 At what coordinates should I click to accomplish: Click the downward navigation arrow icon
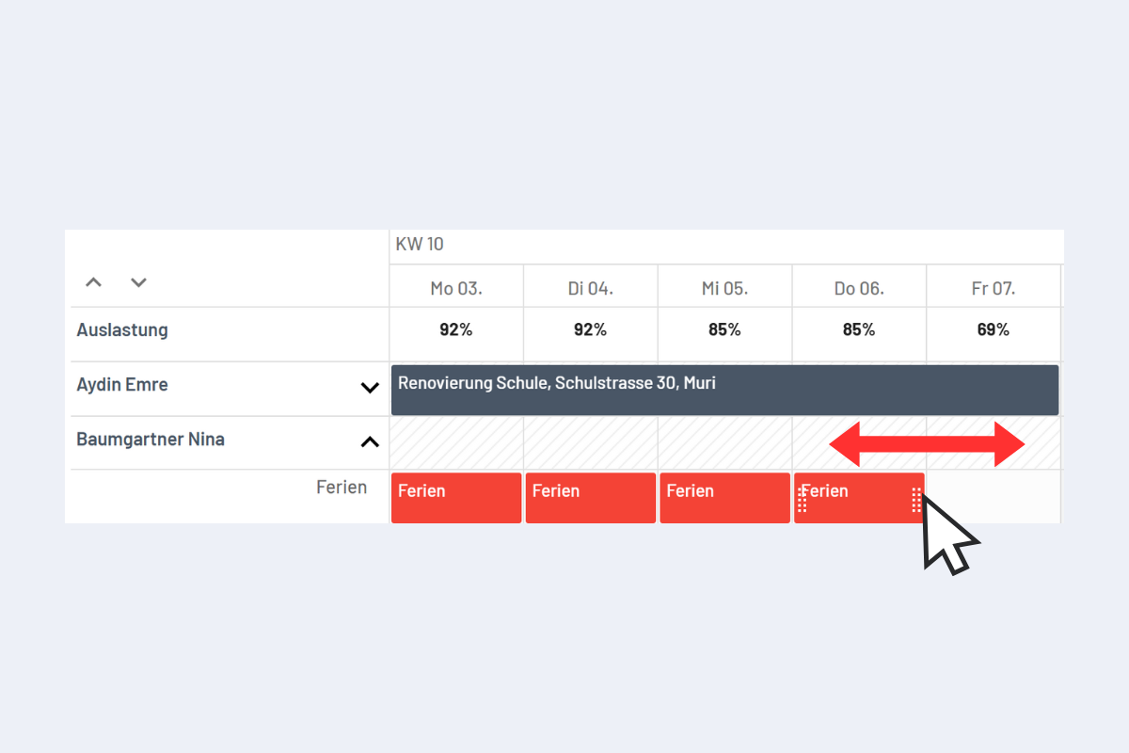point(138,282)
